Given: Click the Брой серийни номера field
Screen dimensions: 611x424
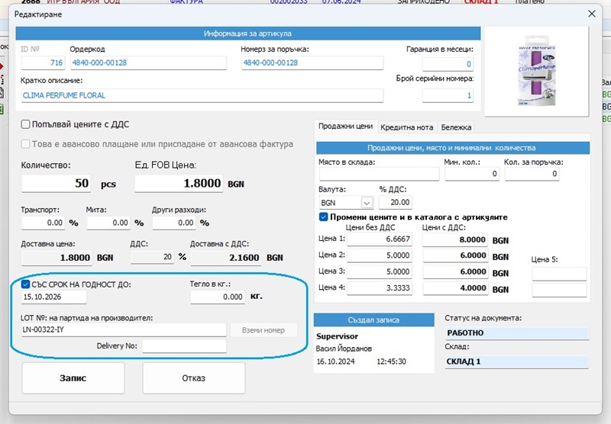Looking at the screenshot, I should 448,95.
